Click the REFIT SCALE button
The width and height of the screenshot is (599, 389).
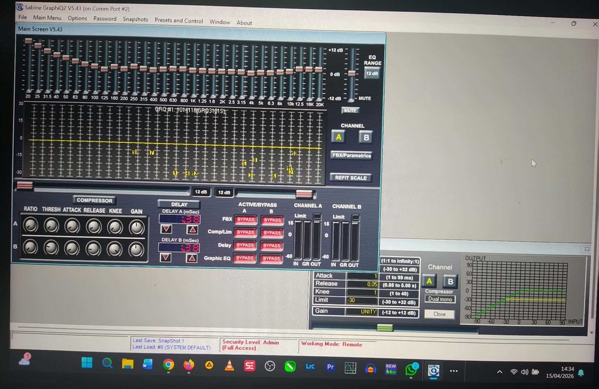click(x=350, y=178)
